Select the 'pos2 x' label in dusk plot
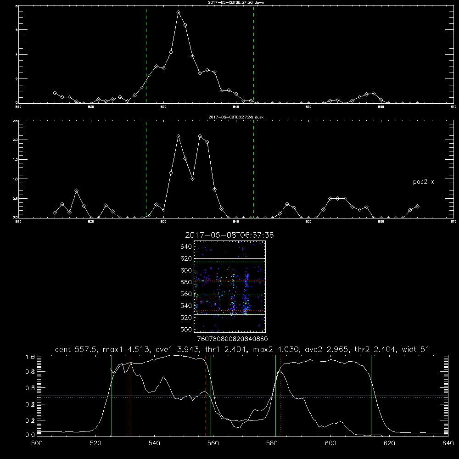This screenshot has width=459, height=459. (x=423, y=182)
